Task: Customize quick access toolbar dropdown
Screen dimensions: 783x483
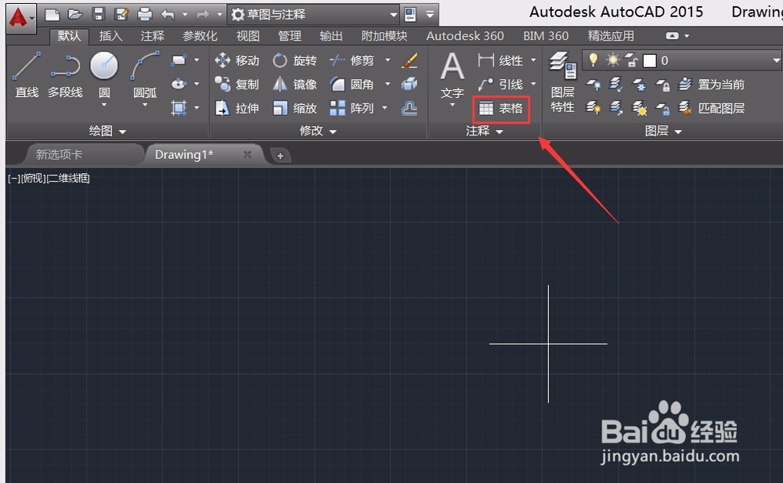Action: click(x=430, y=15)
